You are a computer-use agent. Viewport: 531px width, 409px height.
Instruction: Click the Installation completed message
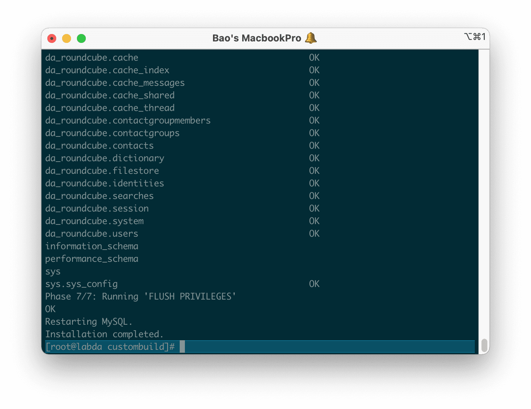104,334
